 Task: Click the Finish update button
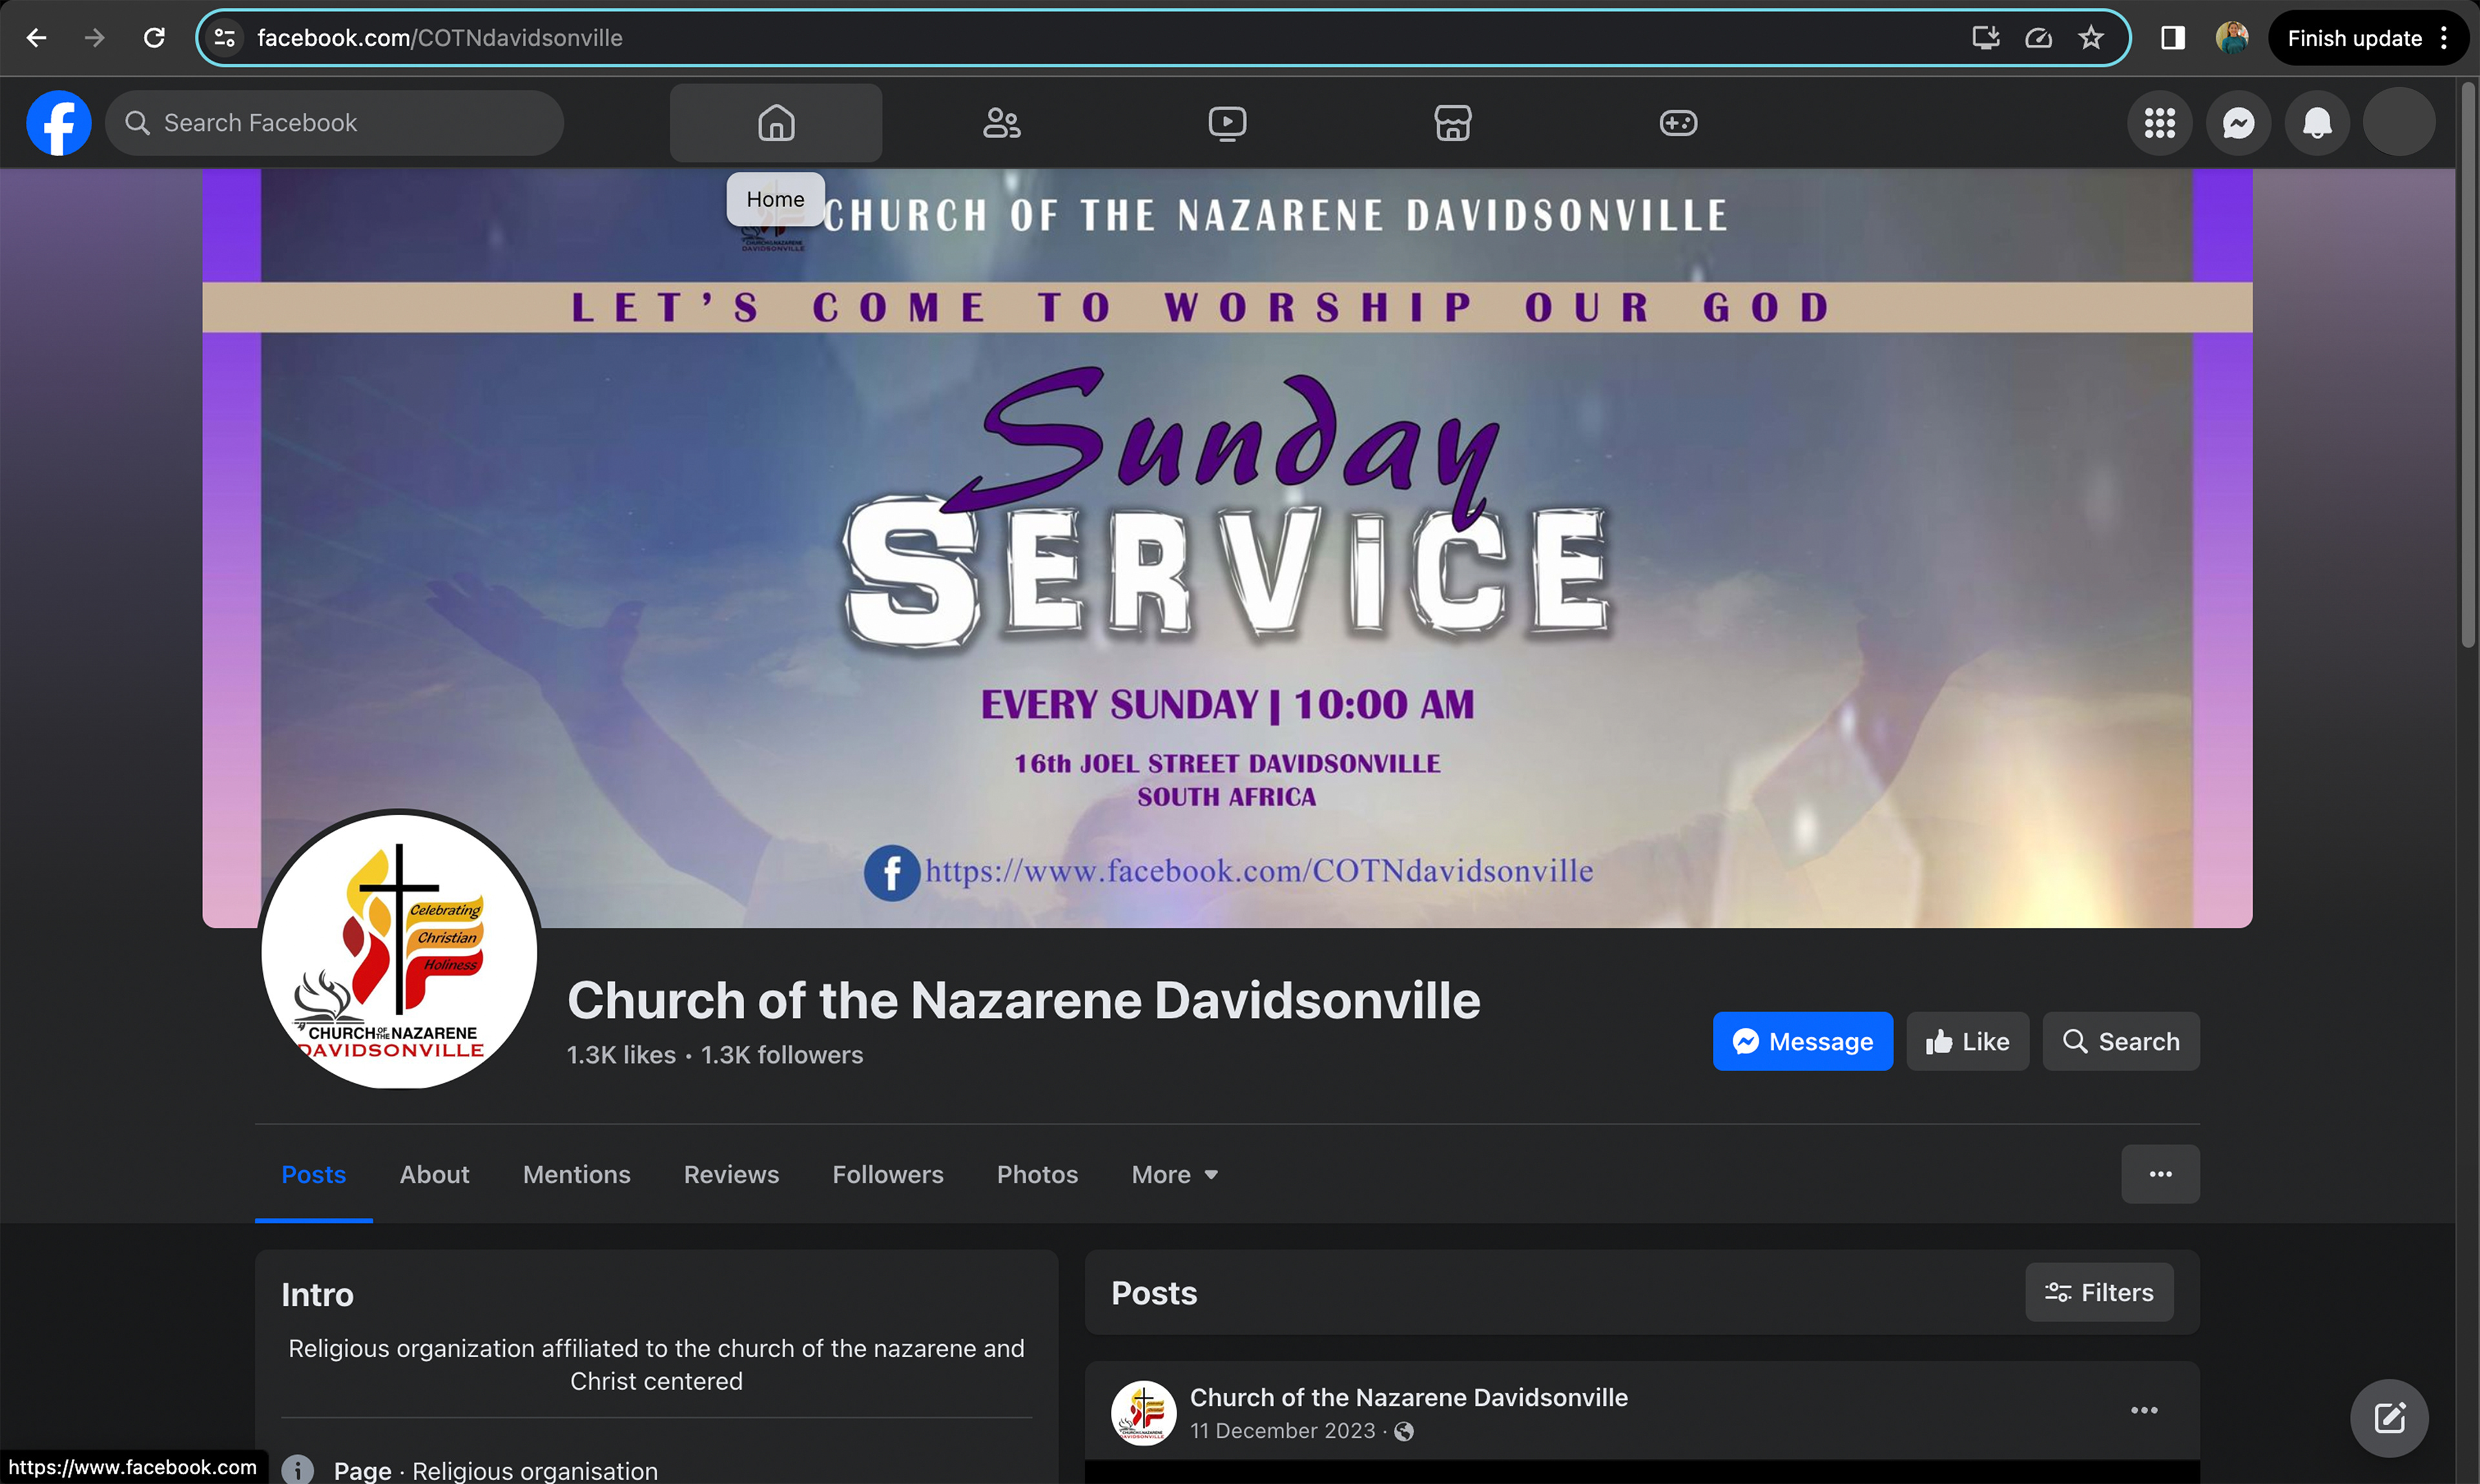pyautogui.click(x=2354, y=38)
